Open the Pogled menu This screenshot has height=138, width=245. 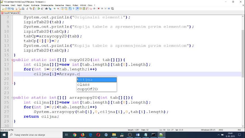26,5
